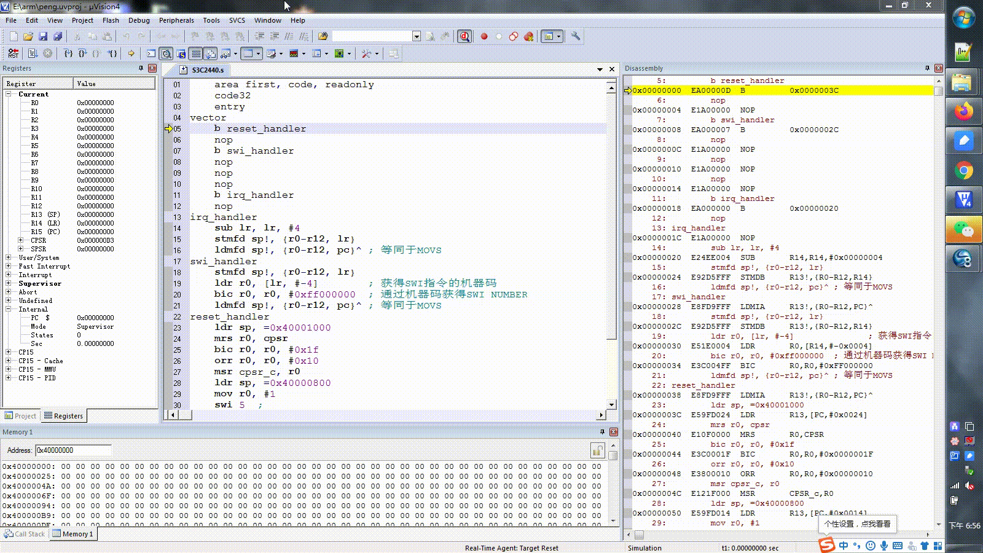Open the Memory Windows dropdown arrow
Image resolution: width=983 pixels, height=553 pixels.
click(x=258, y=53)
